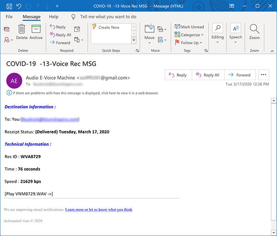
Task: Click the Save icon in title bar
Action: (9, 6)
